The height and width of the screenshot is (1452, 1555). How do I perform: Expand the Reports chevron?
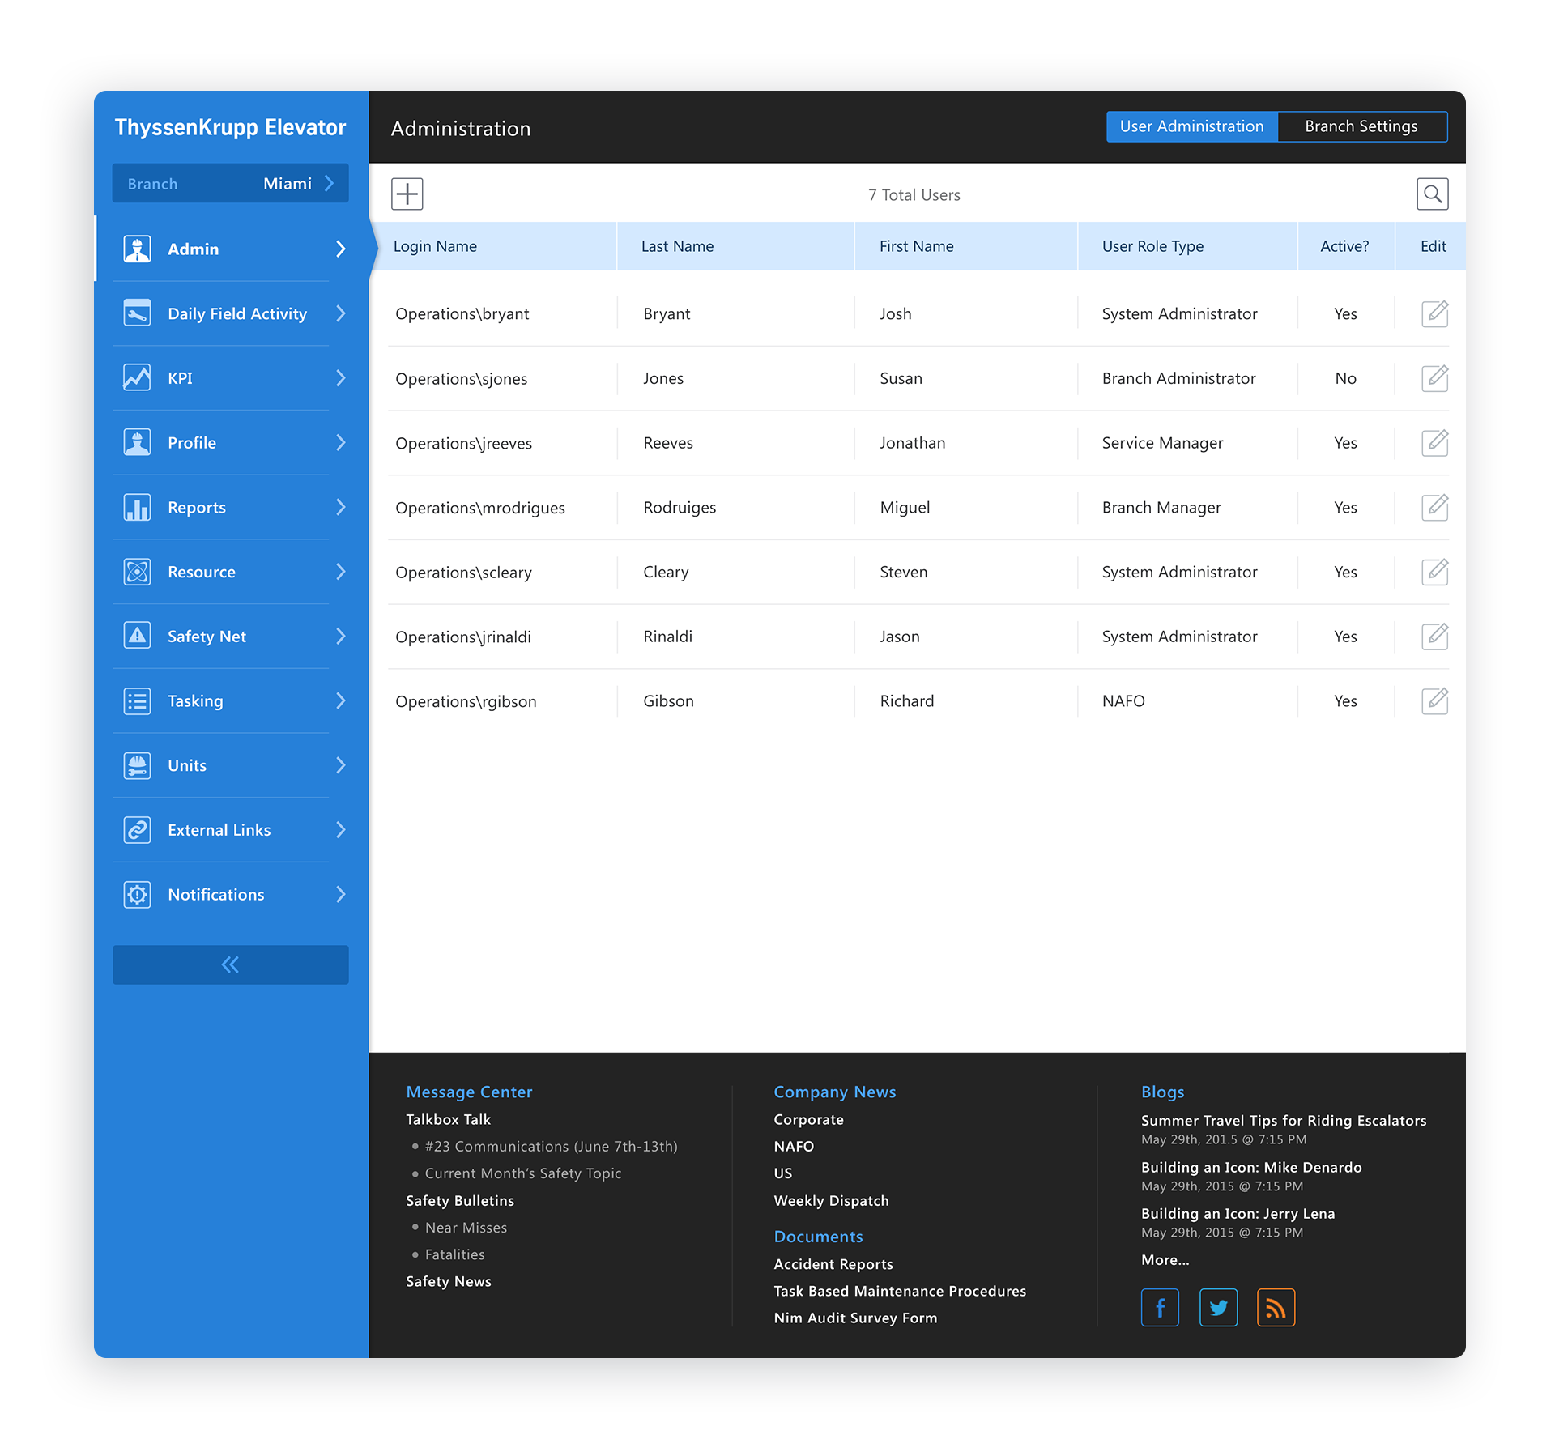pyautogui.click(x=341, y=507)
